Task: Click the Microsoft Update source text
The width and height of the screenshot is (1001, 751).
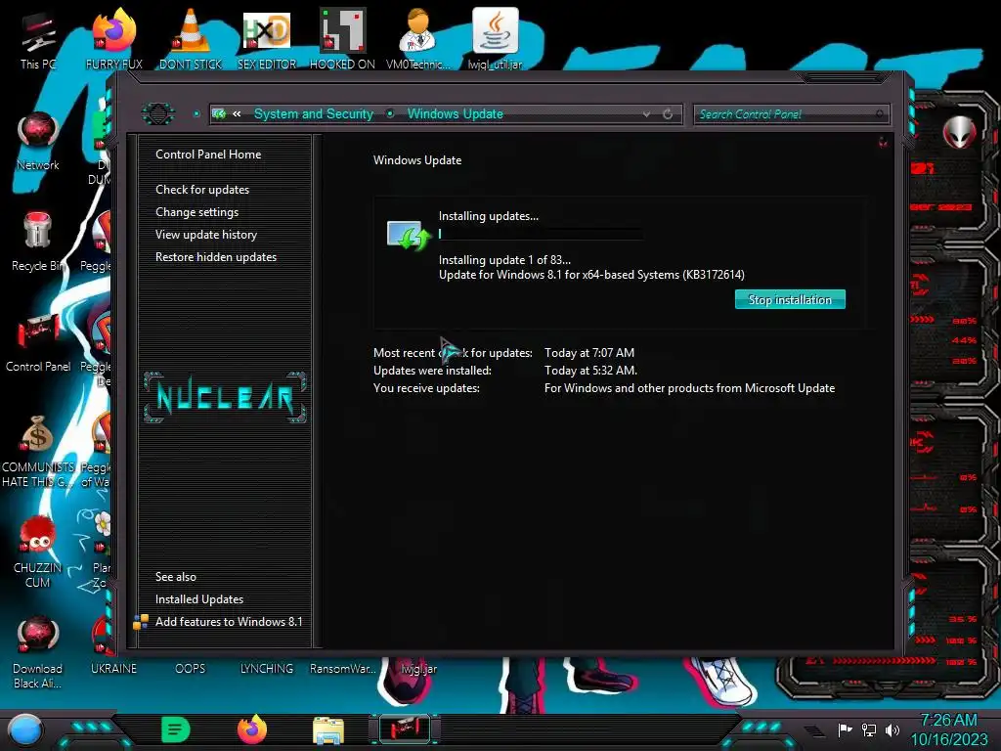Action: [x=689, y=388]
